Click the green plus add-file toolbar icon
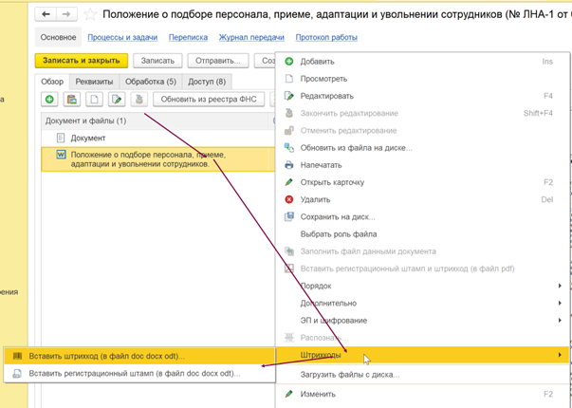The width and height of the screenshot is (572, 408). pyautogui.click(x=49, y=100)
